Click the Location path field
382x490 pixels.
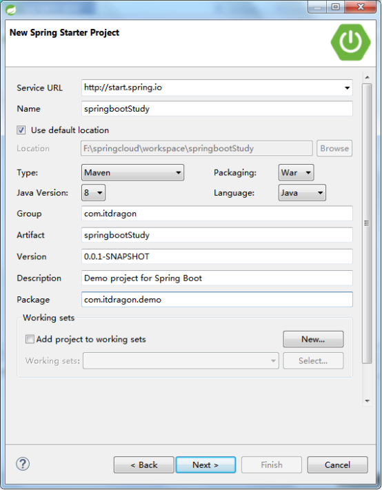point(197,148)
